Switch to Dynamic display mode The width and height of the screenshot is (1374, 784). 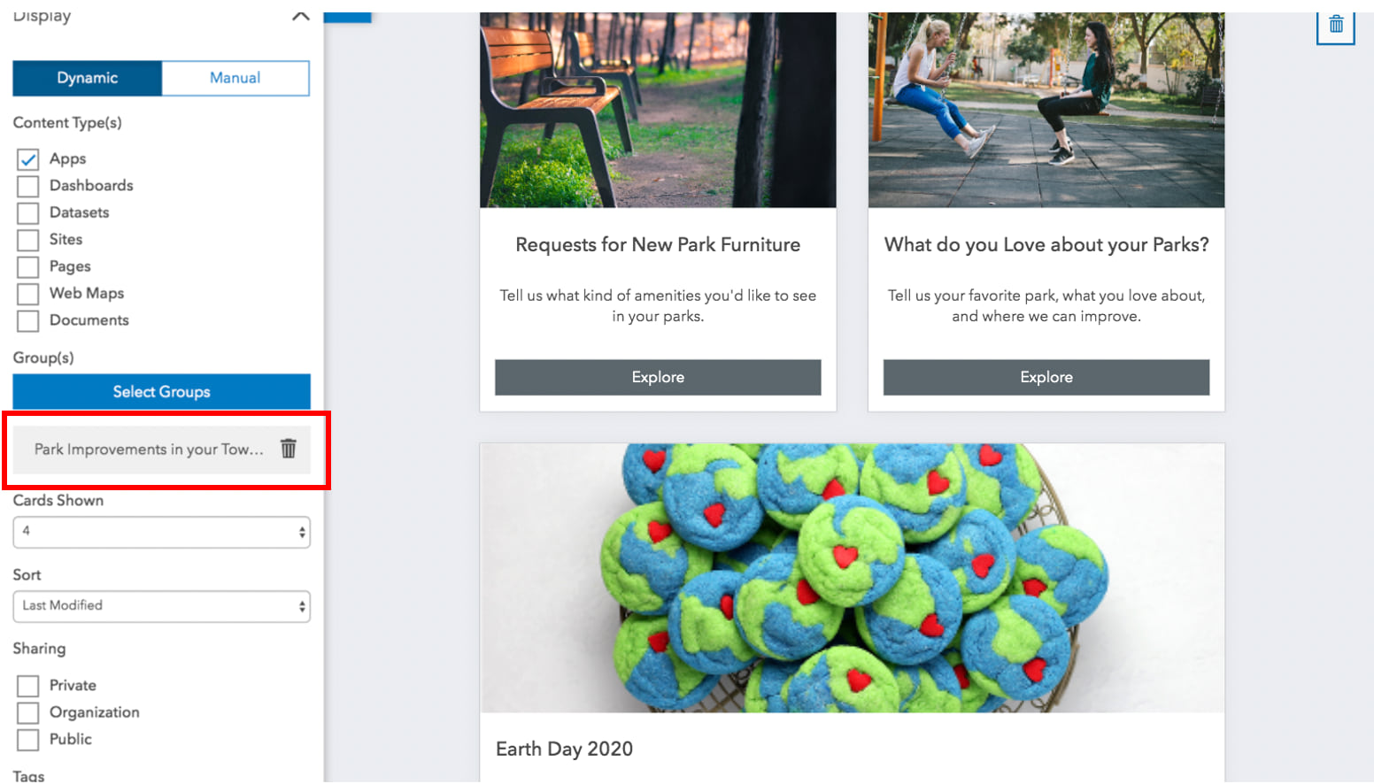(x=87, y=78)
